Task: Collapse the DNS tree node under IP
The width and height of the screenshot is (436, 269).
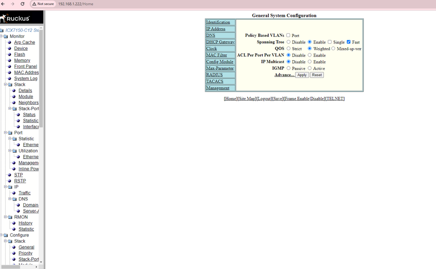Action: point(10,199)
